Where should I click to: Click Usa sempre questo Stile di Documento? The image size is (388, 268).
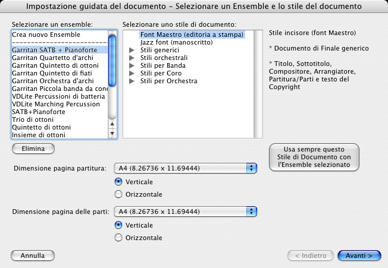314,157
